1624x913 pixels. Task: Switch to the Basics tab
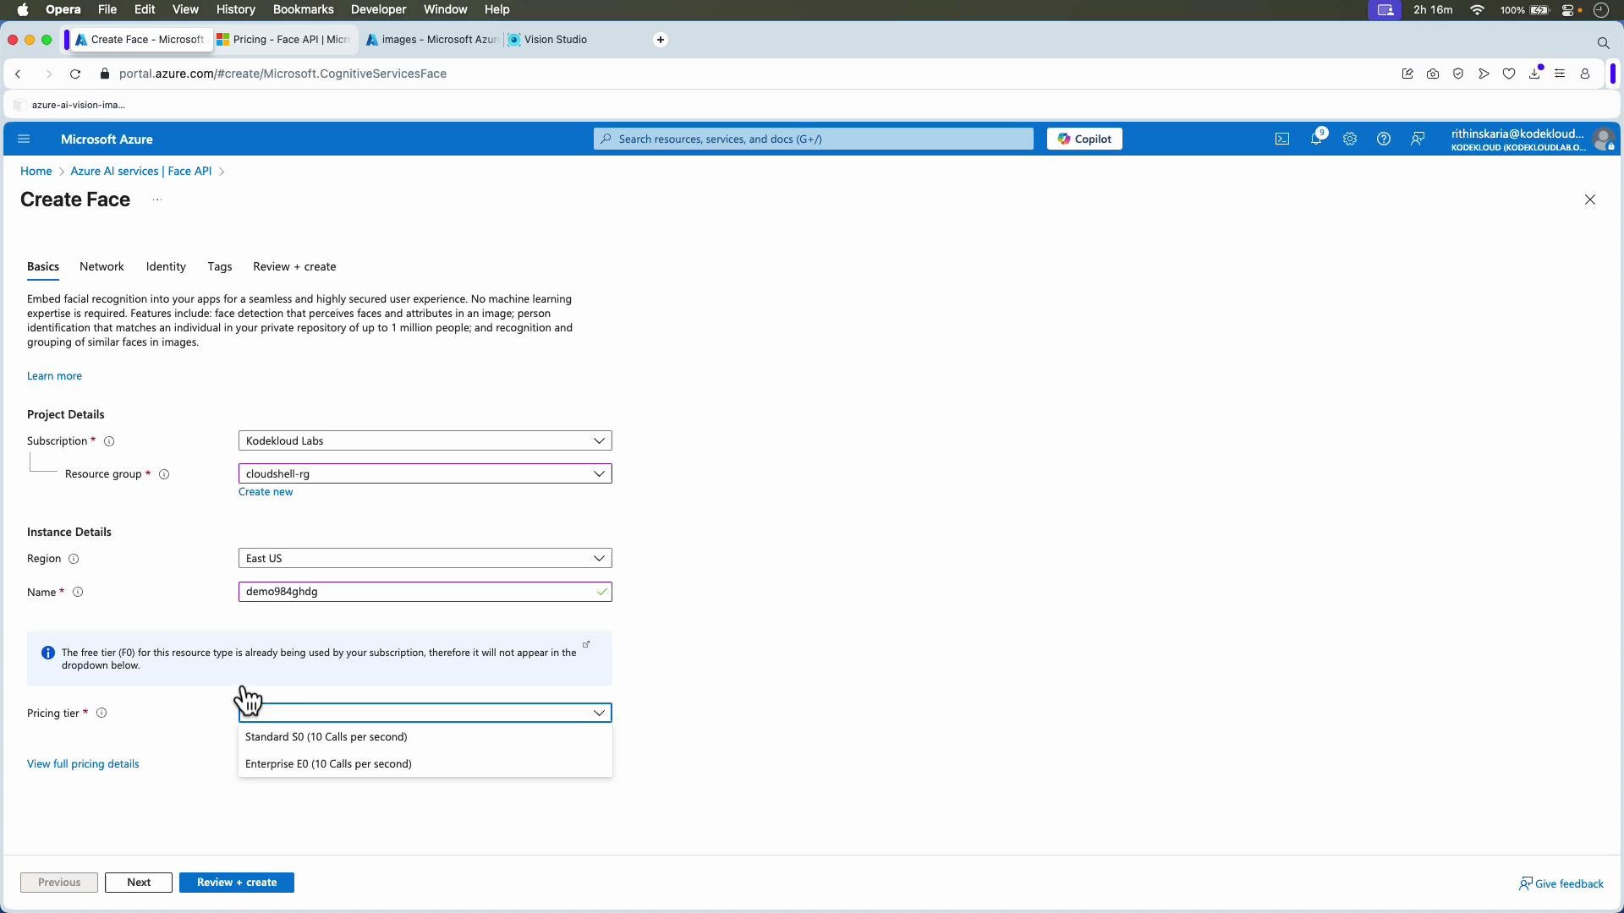coord(43,267)
